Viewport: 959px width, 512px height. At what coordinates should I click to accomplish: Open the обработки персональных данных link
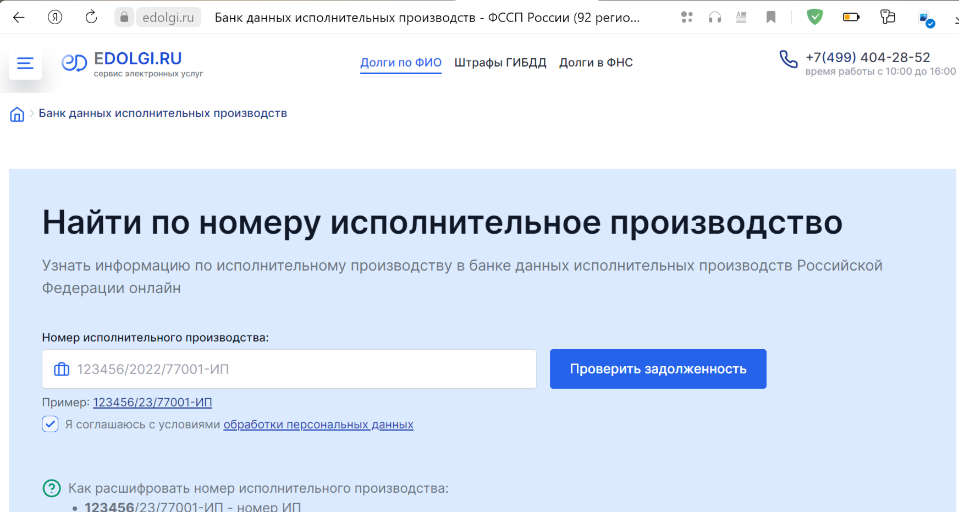318,425
